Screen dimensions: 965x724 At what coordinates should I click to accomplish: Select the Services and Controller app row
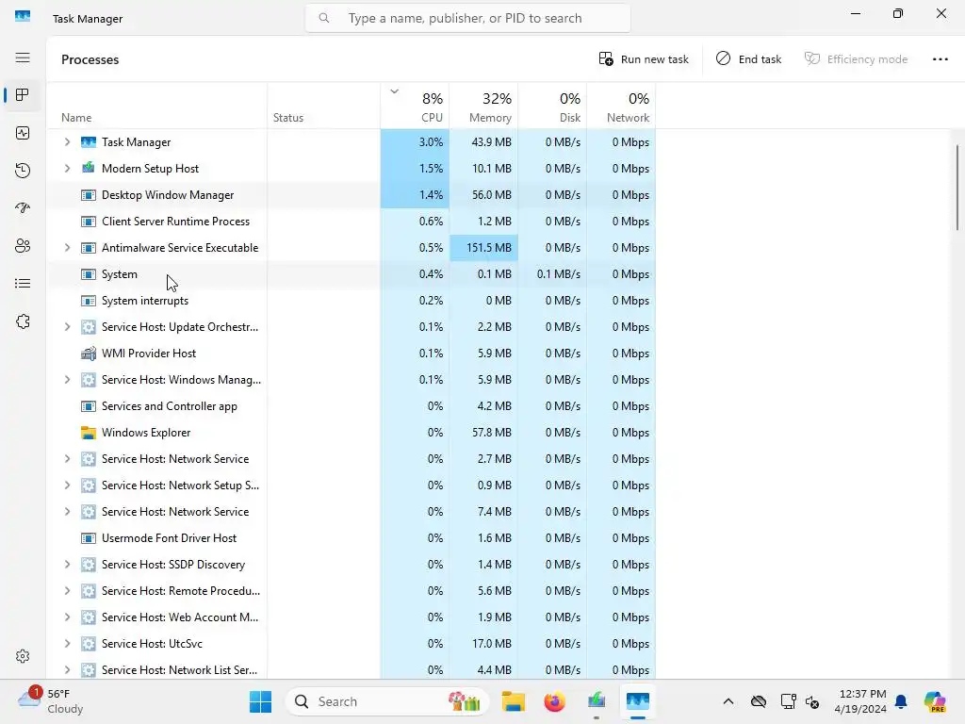pos(351,406)
